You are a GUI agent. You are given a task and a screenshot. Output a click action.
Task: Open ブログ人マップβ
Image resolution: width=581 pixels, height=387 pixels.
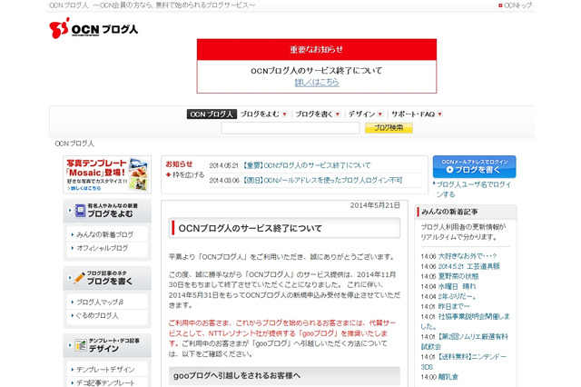point(100,303)
